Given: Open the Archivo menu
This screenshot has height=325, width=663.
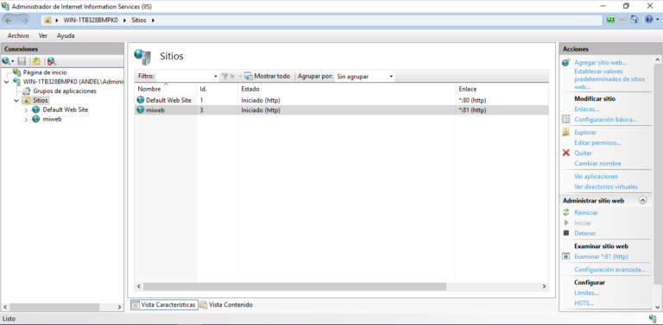Looking at the screenshot, I should [18, 36].
